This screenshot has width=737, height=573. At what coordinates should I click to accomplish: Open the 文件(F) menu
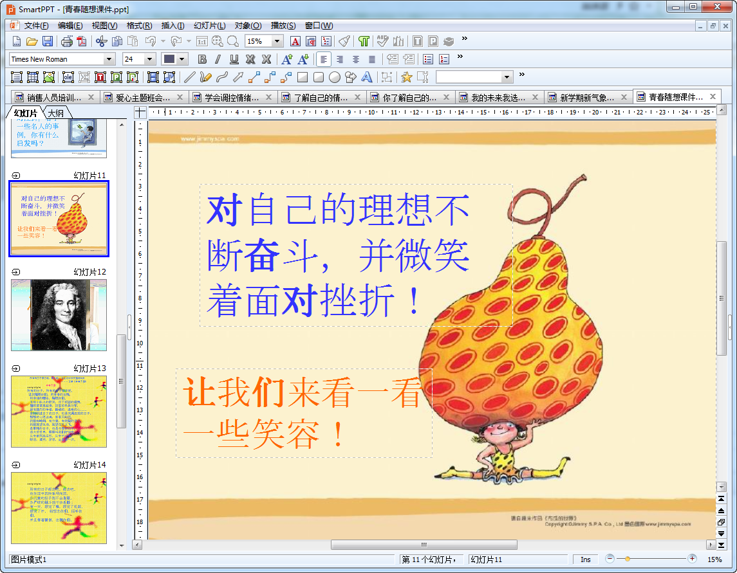click(x=36, y=26)
